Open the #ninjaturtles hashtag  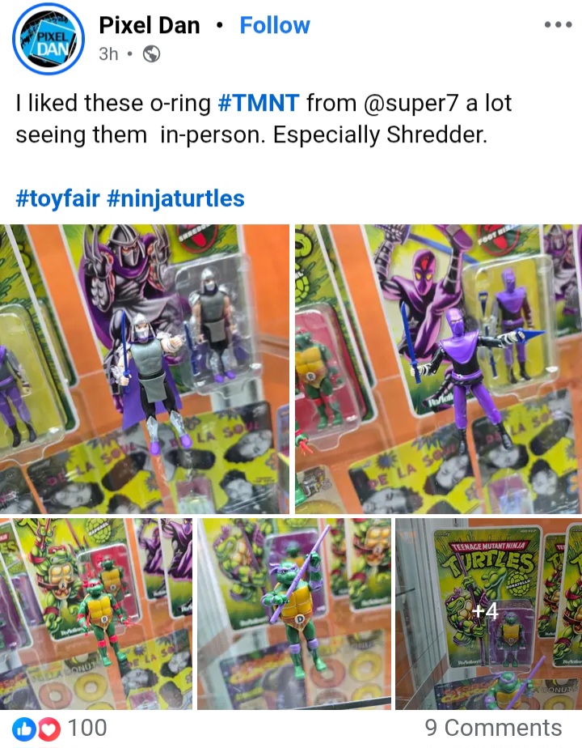[175, 198]
